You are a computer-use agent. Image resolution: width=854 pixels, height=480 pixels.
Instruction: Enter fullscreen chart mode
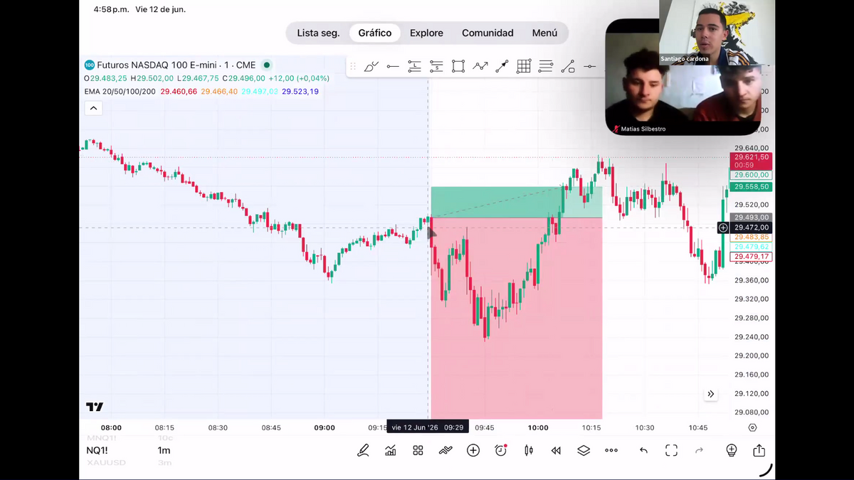pyautogui.click(x=671, y=450)
